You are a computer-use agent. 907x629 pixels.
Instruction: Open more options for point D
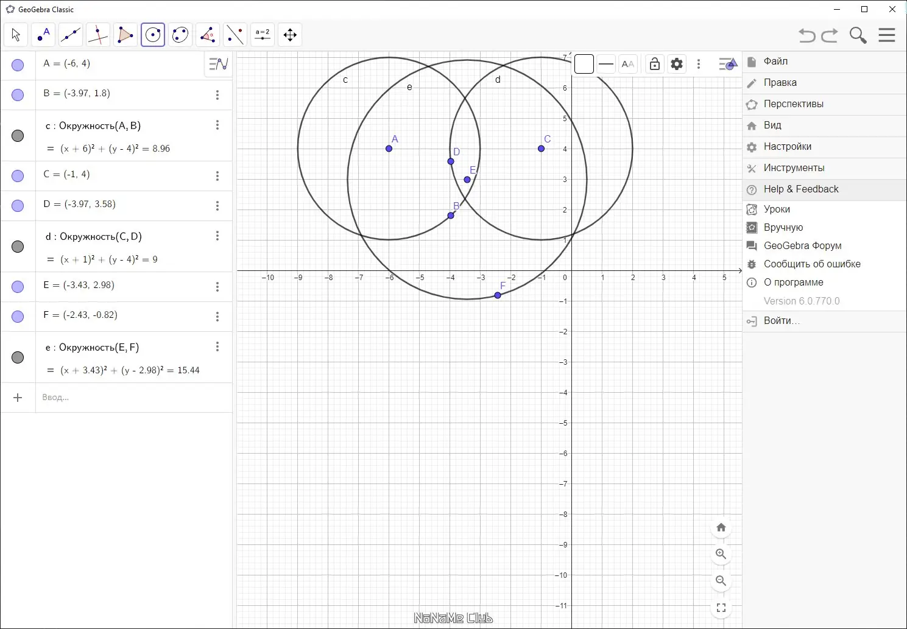217,206
